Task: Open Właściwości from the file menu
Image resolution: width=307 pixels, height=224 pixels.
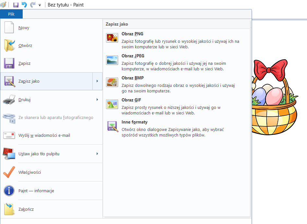Action: tap(51, 172)
